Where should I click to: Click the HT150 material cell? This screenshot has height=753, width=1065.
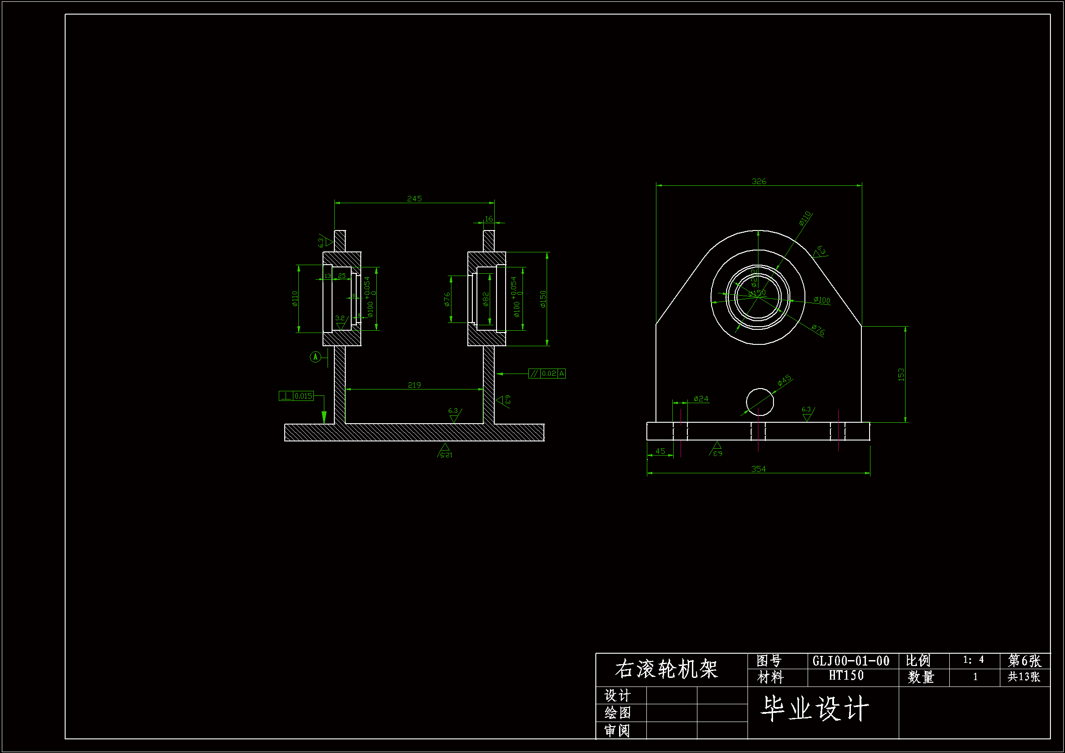[846, 676]
